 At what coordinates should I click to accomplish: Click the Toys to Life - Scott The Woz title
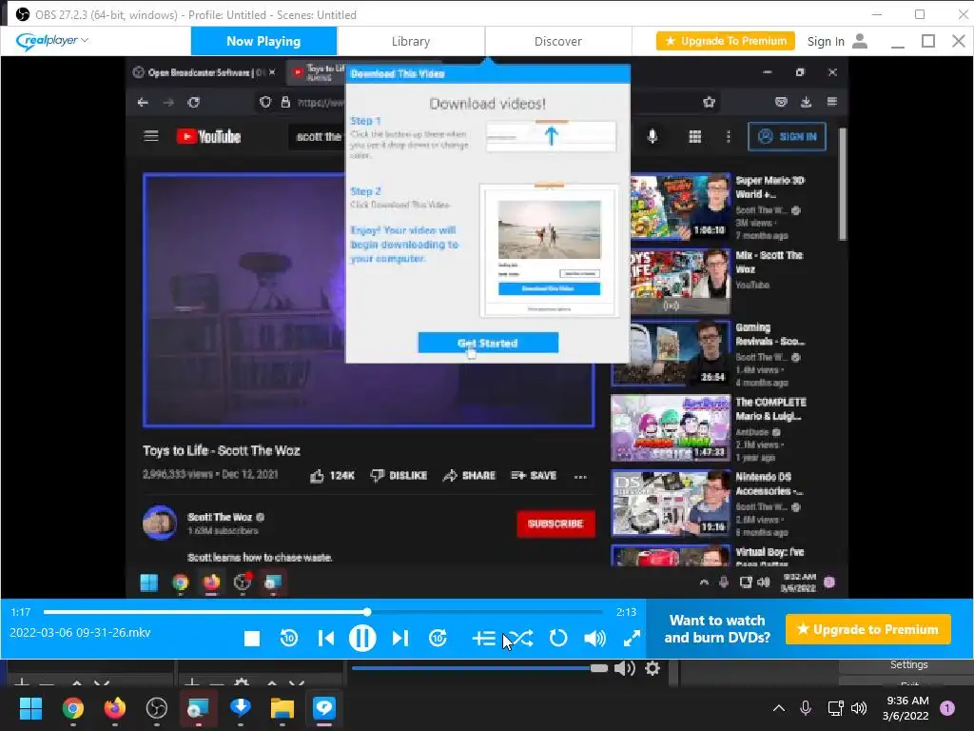click(x=221, y=450)
